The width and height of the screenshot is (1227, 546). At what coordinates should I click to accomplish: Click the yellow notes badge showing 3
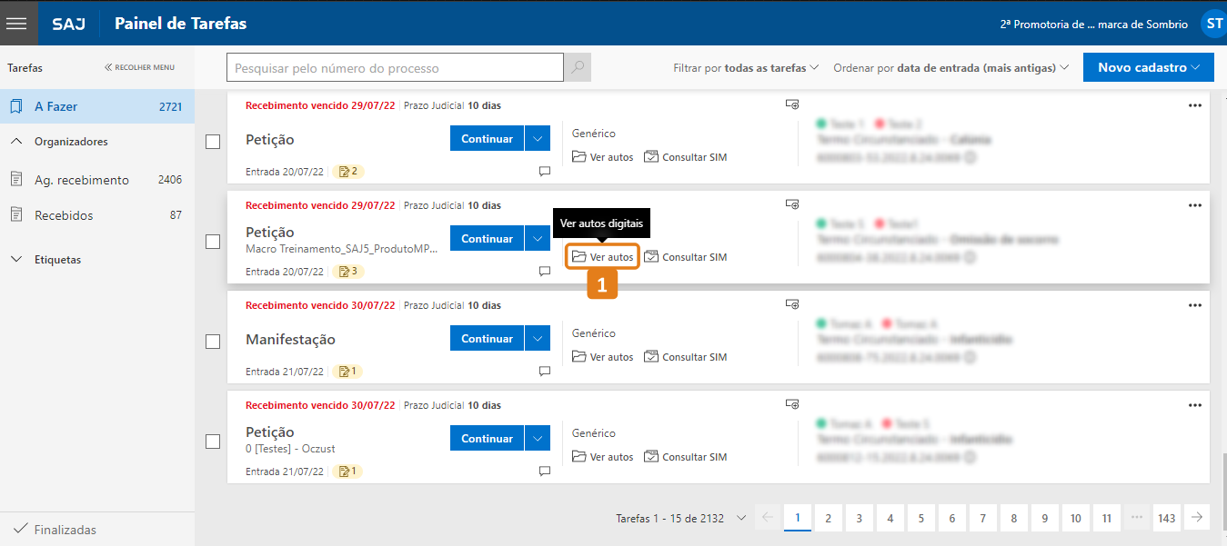[x=348, y=271]
